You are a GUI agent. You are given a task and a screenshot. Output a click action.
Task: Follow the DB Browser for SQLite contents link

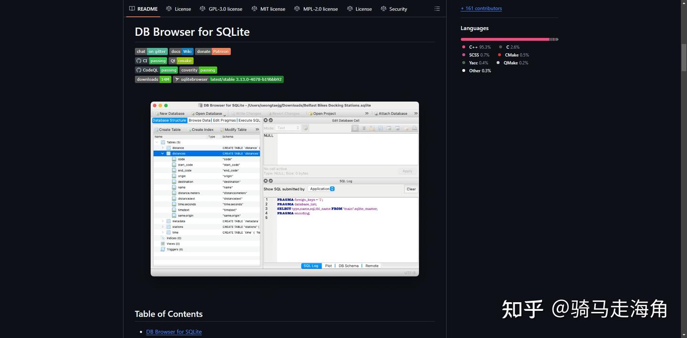tap(174, 332)
